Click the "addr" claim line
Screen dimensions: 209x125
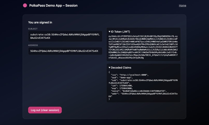coord(143,95)
